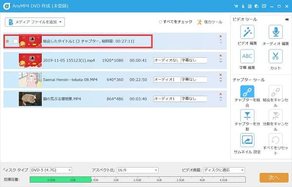Click the disc icon in title bar
Screen dimensions: 292x187
coord(256,6)
